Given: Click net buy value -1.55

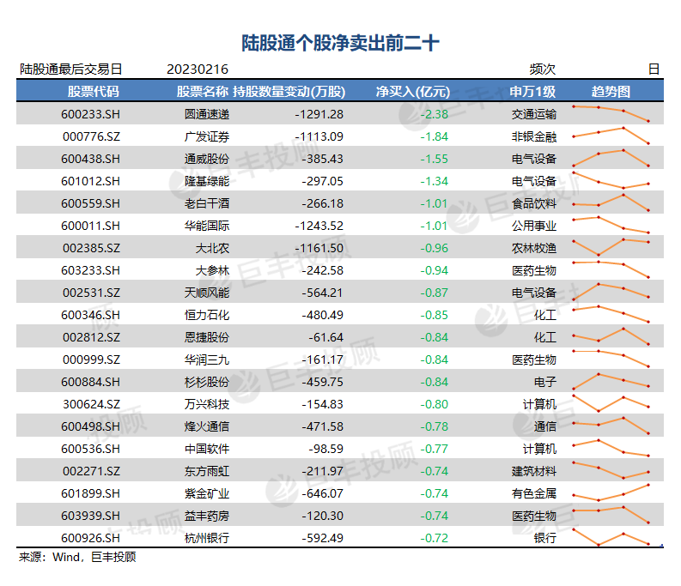Looking at the screenshot, I should pyautogui.click(x=435, y=159).
